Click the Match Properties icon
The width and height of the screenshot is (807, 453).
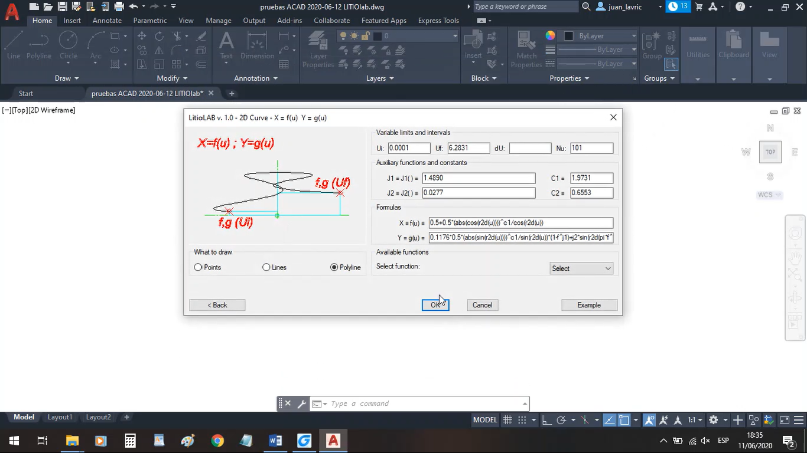pyautogui.click(x=526, y=48)
